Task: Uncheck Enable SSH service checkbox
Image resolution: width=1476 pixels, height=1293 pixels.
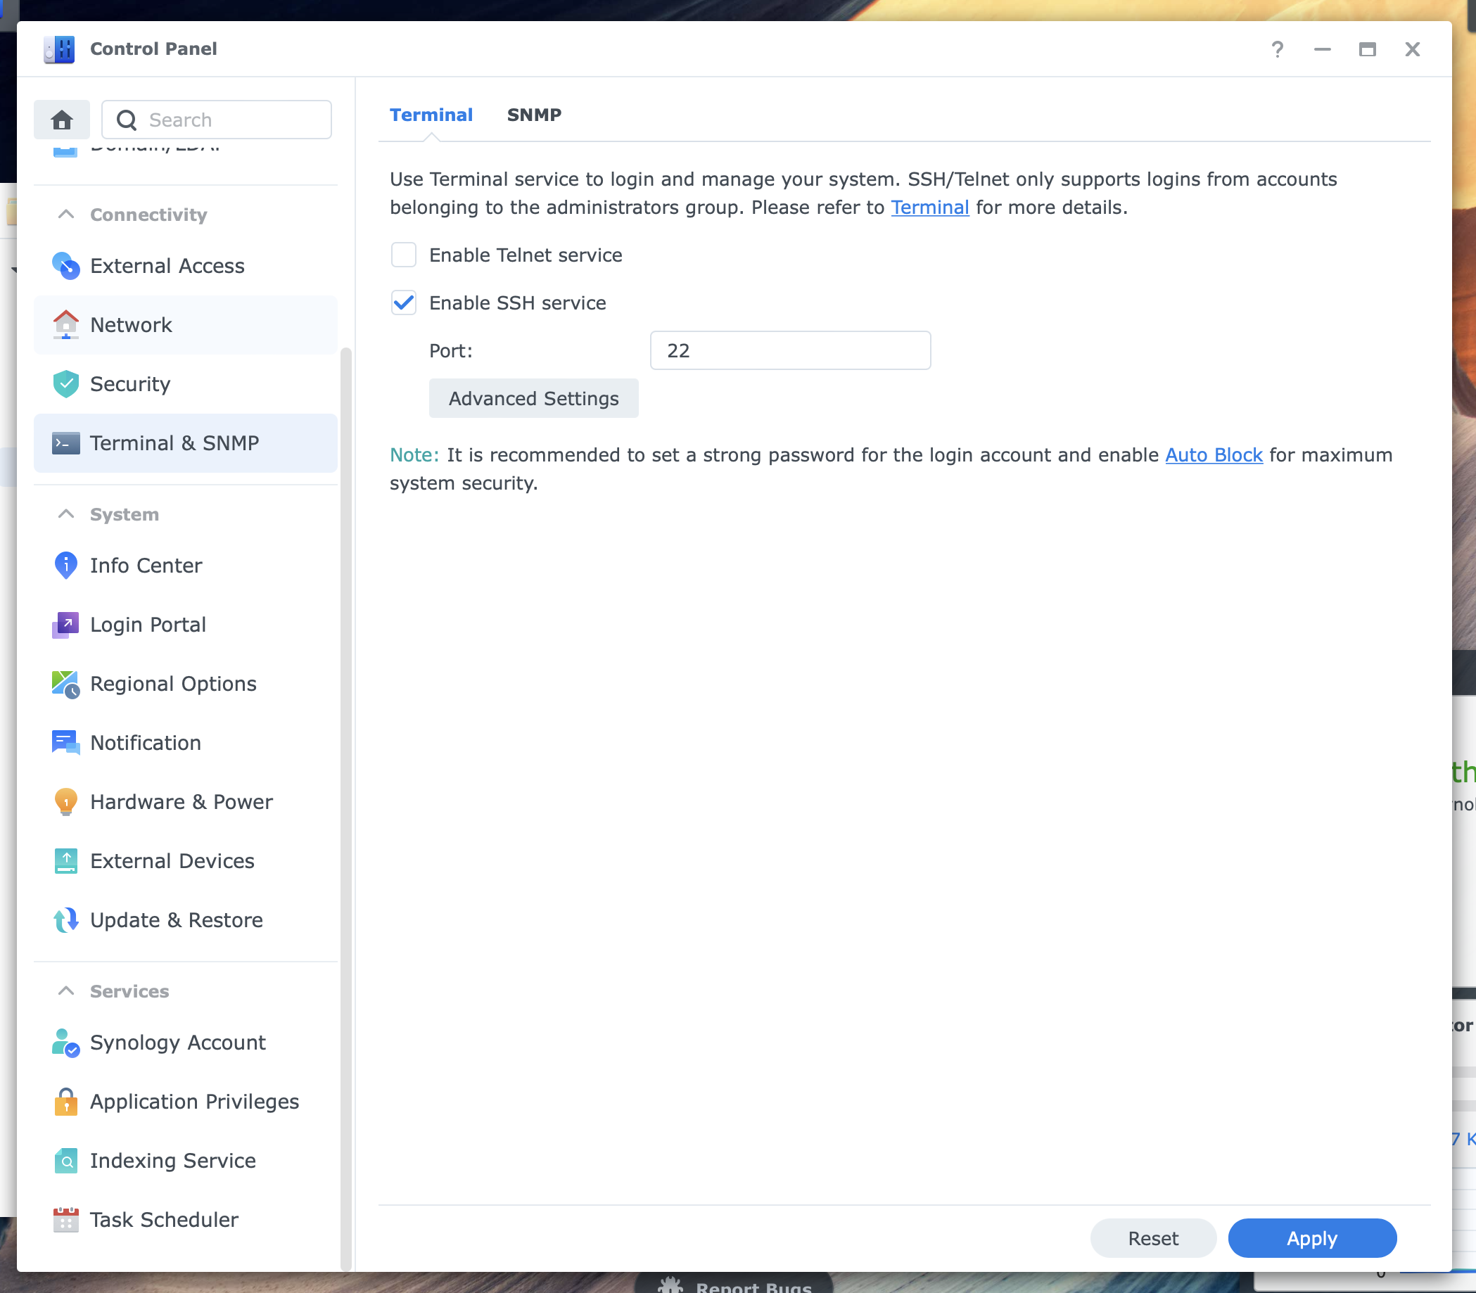Action: (x=404, y=303)
